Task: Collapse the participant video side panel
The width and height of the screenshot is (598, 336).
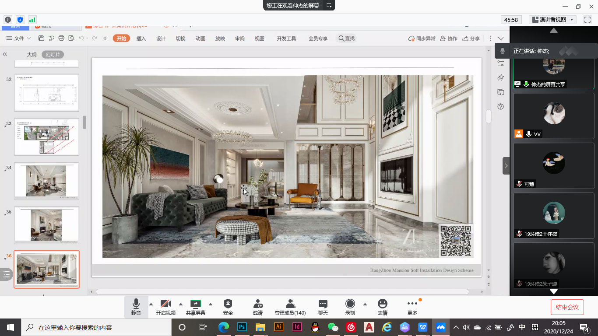Action: point(506,166)
